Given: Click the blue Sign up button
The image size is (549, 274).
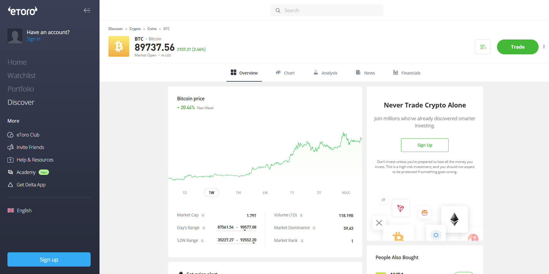Looking at the screenshot, I should tap(49, 259).
